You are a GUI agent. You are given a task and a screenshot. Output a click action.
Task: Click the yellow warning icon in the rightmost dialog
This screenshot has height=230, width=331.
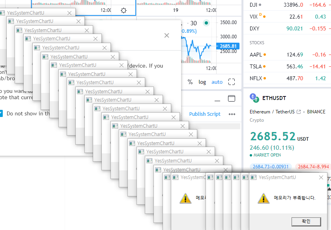click(264, 198)
